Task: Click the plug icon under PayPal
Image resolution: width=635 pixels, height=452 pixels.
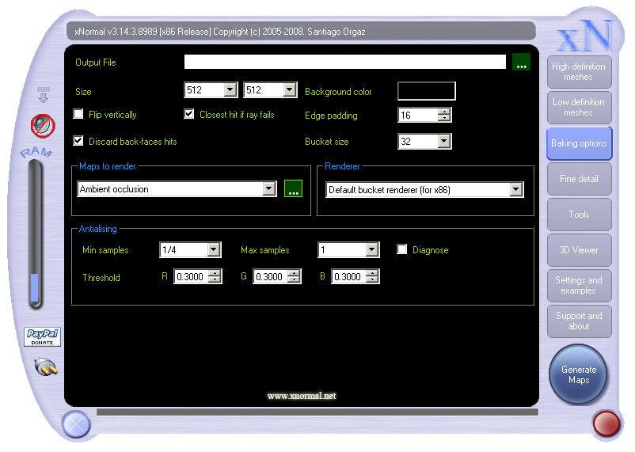Action: 46,367
